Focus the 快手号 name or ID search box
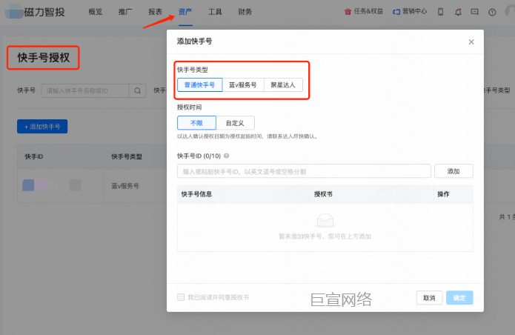This screenshot has height=335, width=515. 85,90
